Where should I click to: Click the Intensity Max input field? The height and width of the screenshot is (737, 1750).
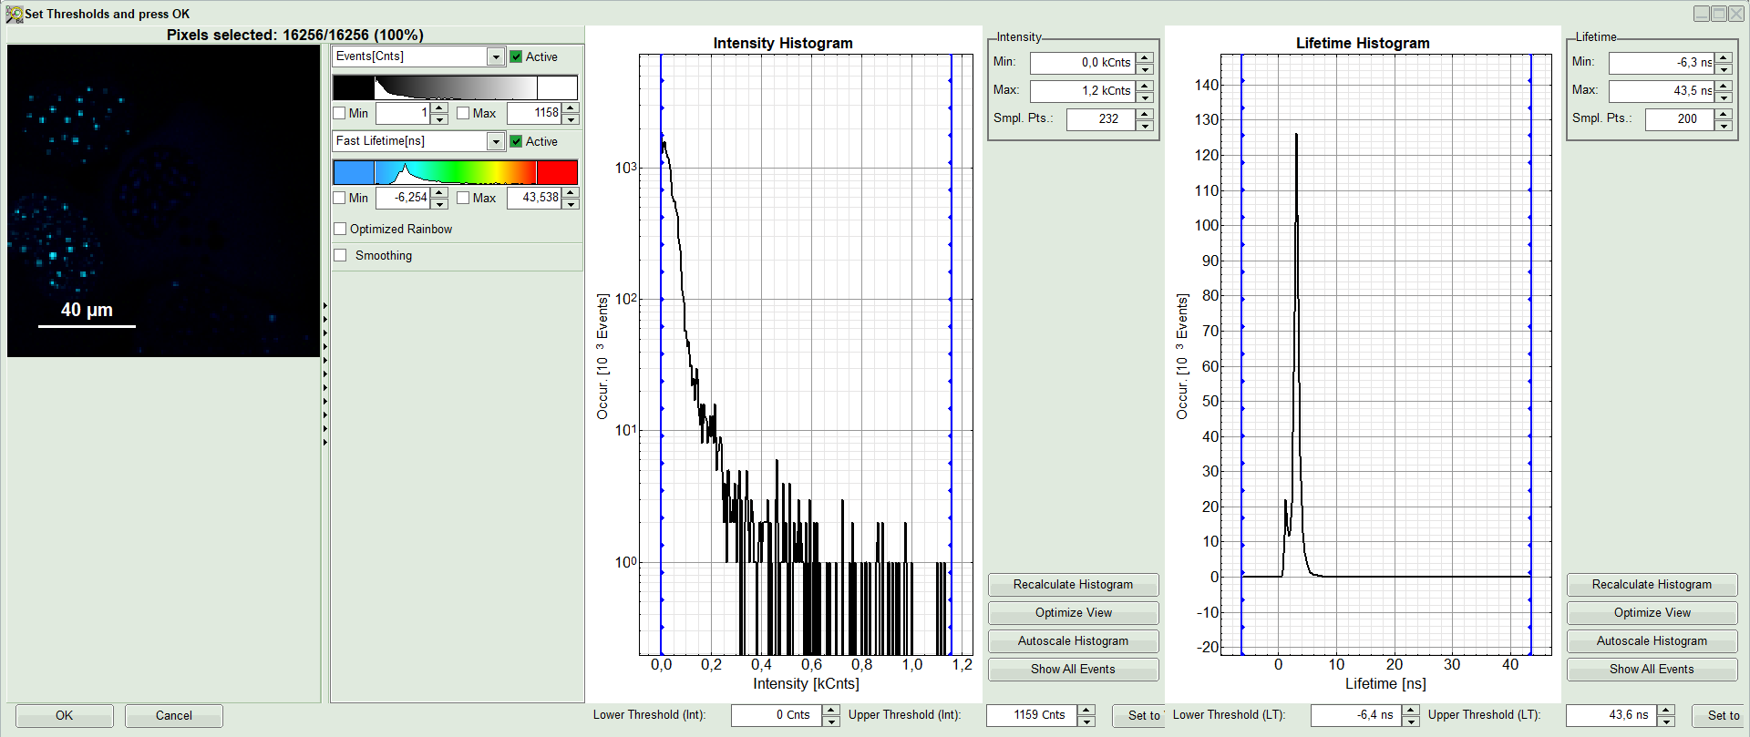pyautogui.click(x=1082, y=90)
